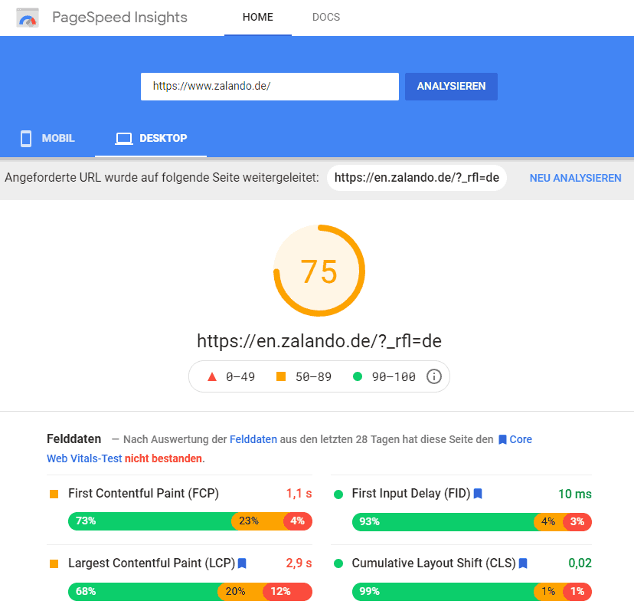Click NEU ANALYSIEREN link
Screen dimensions: 634x611
pyautogui.click(x=575, y=178)
